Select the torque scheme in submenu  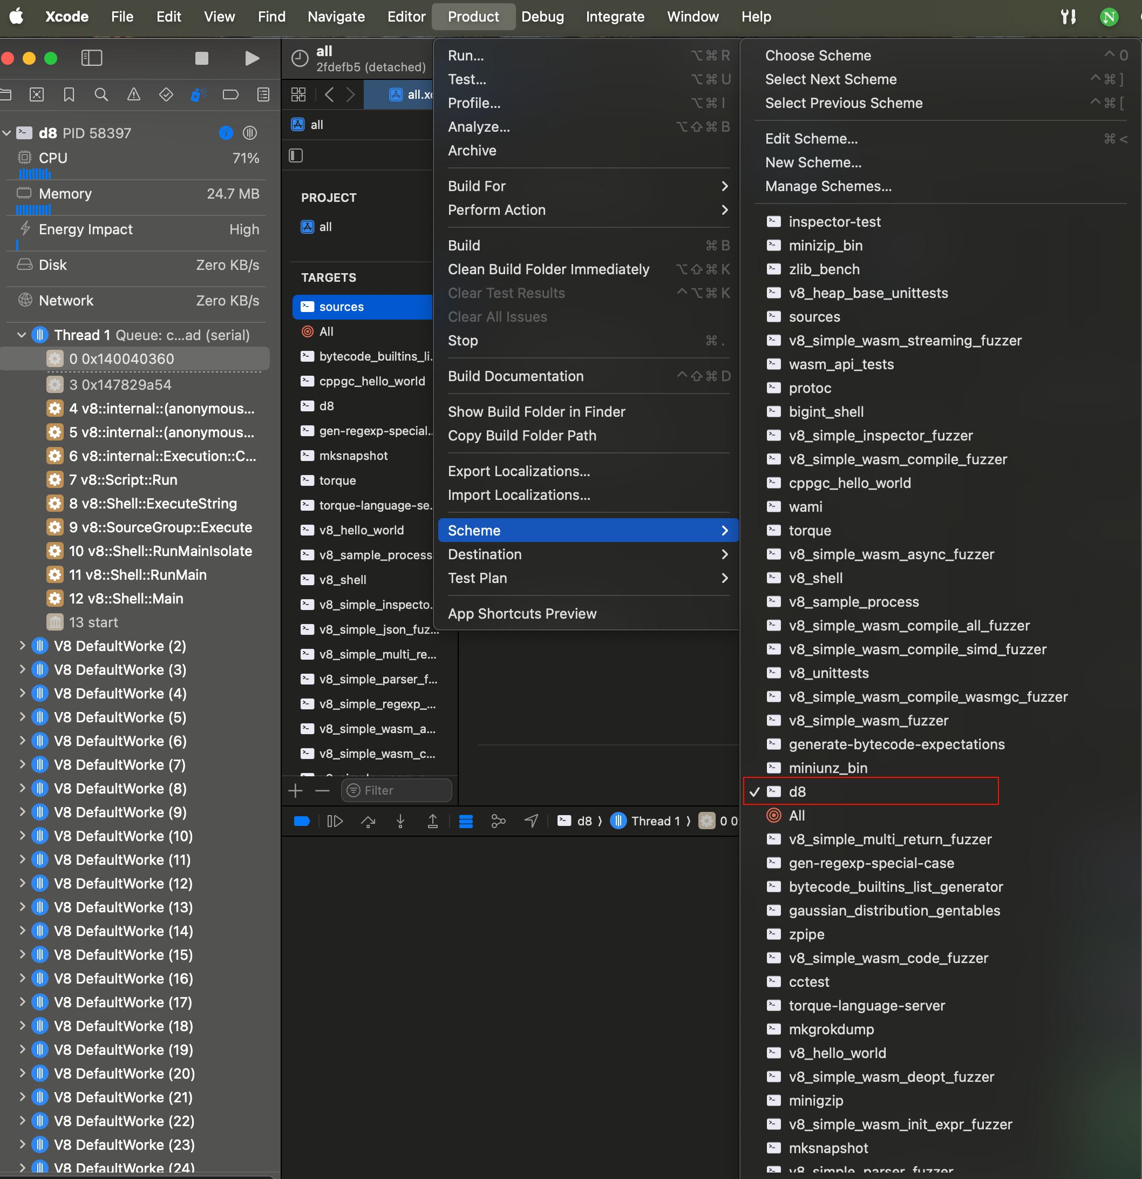click(x=941, y=530)
